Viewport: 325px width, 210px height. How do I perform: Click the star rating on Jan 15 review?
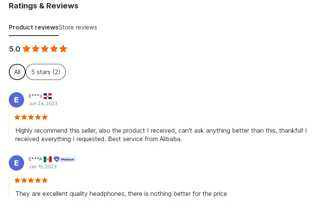[x=31, y=180]
